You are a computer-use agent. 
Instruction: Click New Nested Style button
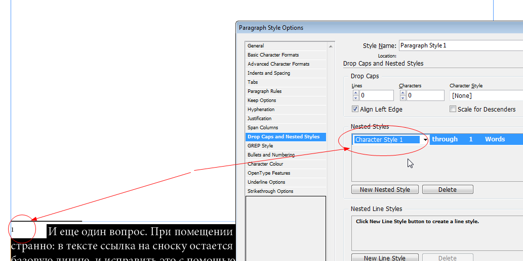(x=385, y=189)
